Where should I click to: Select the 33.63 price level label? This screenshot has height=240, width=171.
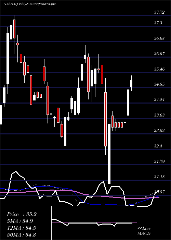(x=159, y=115)
